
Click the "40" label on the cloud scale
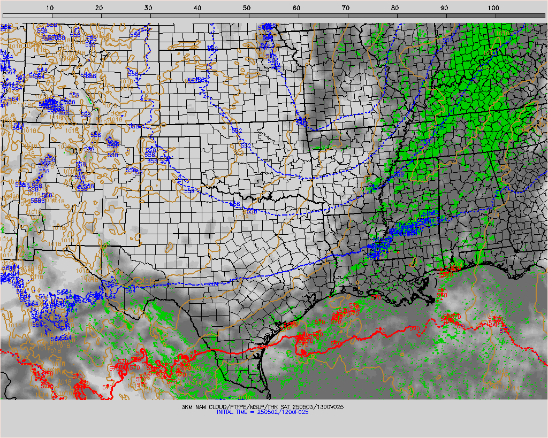coord(197,8)
